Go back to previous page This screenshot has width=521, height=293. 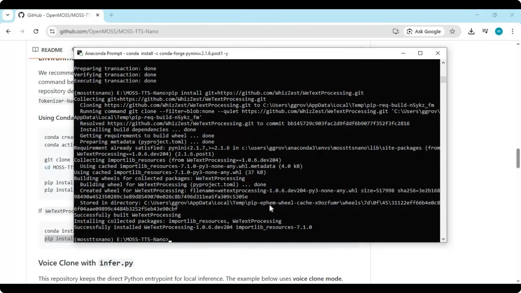point(8,31)
